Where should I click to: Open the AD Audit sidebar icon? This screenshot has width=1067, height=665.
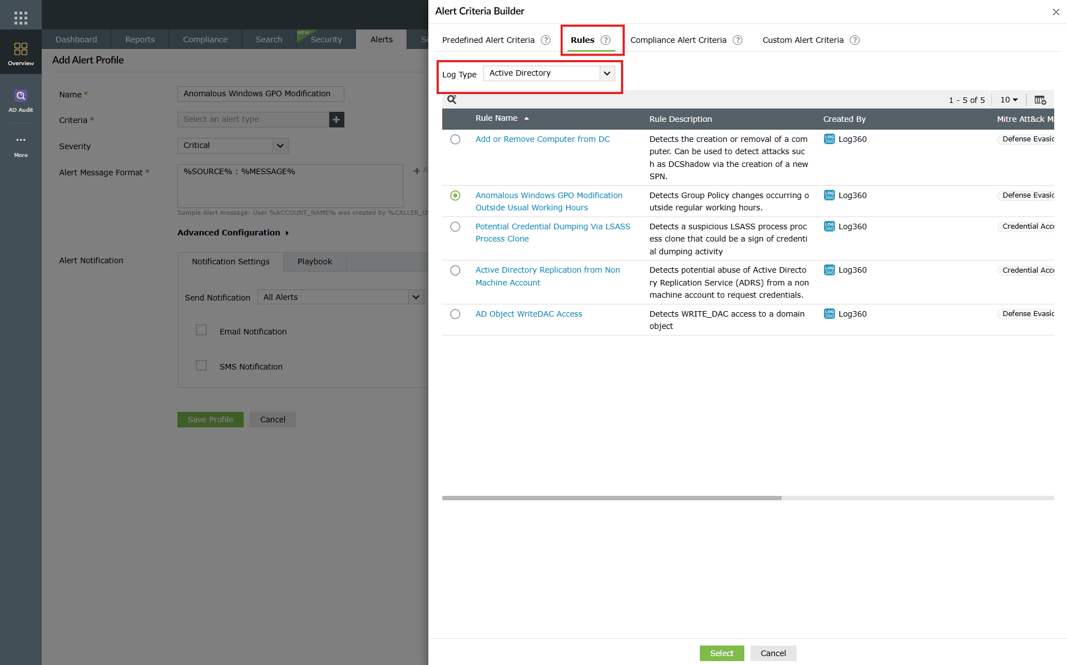[21, 96]
